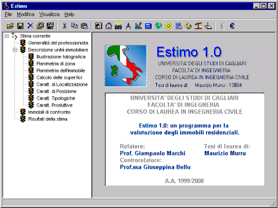Screen dimensions: 278x208
Task: Select Caratt. Produttive tree item
Action: pos(55,105)
